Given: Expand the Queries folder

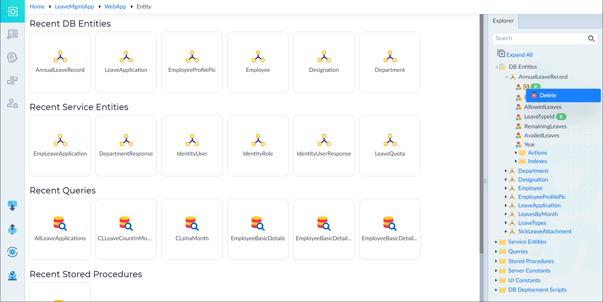Looking at the screenshot, I should 496,252.
